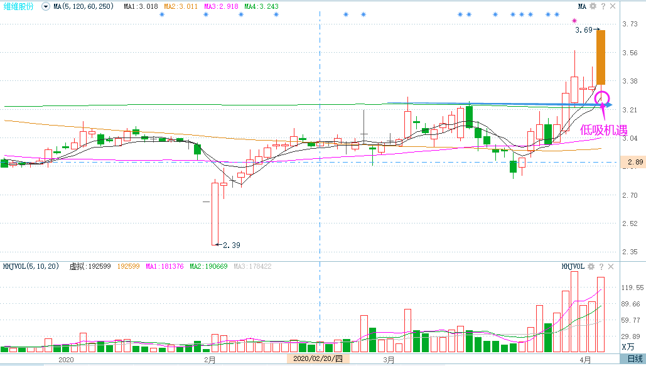This screenshot has width=646, height=366.
Task: Click the magenta MA1:181376 volume value
Action: point(164,266)
